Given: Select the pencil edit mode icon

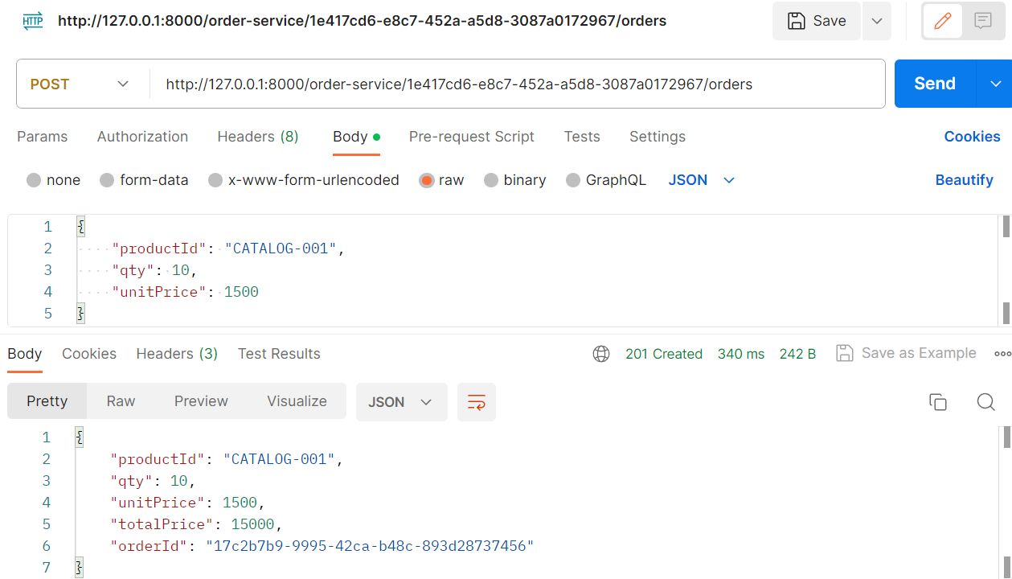Looking at the screenshot, I should coord(943,21).
